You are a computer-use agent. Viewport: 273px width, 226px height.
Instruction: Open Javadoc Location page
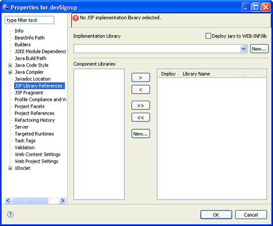33,79
